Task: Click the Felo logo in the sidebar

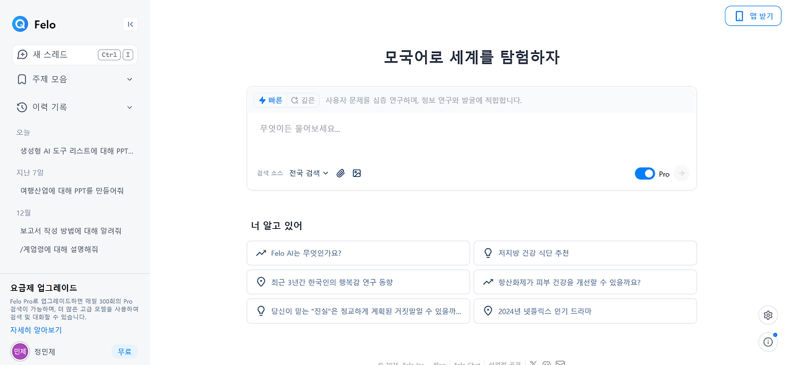Action: (19, 24)
